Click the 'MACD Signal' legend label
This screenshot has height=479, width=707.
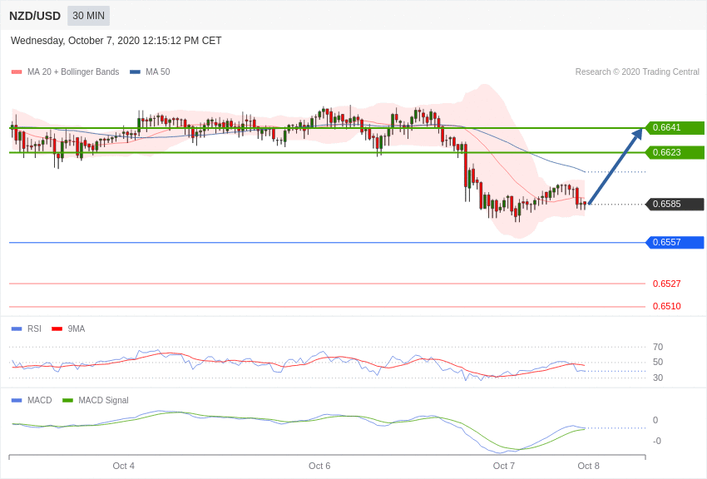(103, 400)
